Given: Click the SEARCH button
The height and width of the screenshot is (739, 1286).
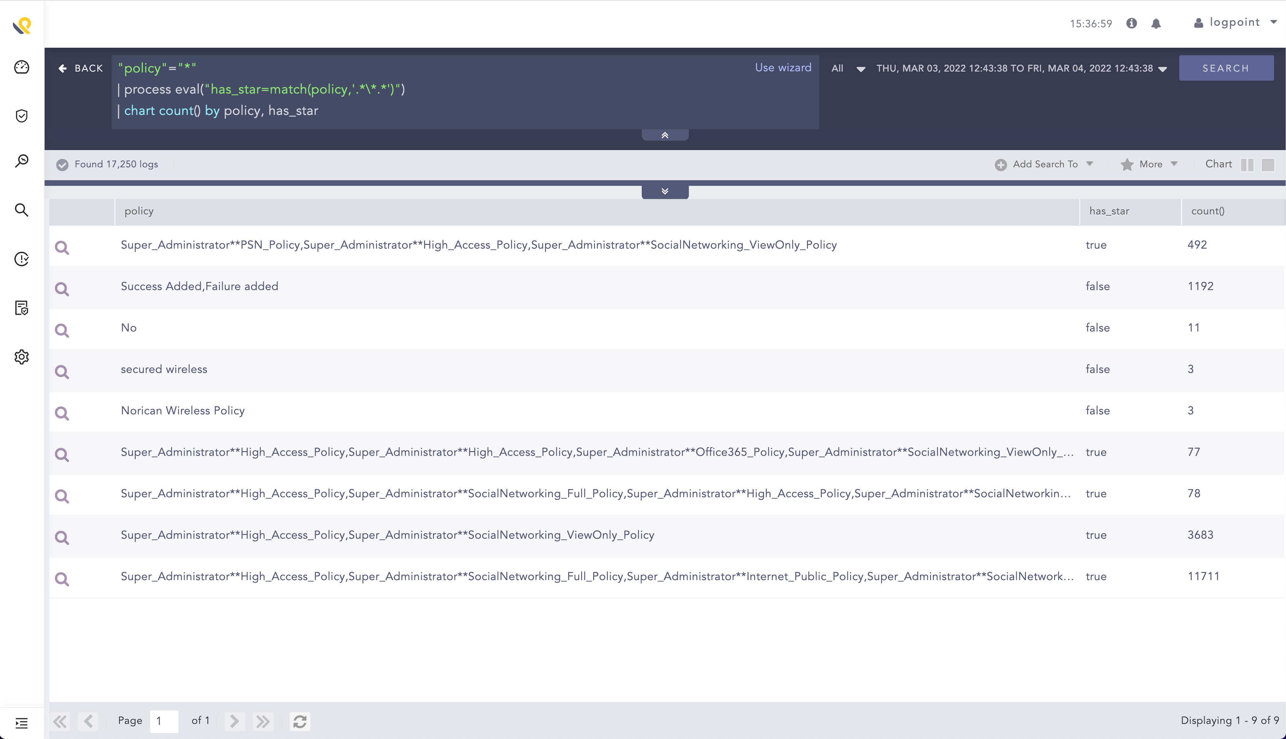Looking at the screenshot, I should click(x=1226, y=68).
